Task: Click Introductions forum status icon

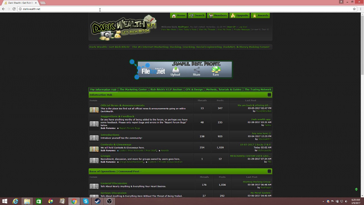Action: click(x=94, y=138)
